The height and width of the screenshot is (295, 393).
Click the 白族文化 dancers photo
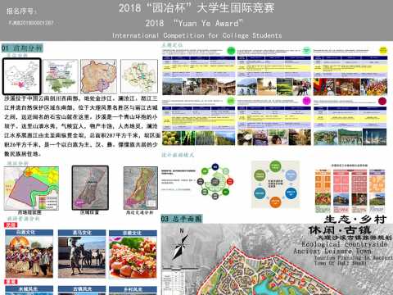pyautogui.click(x=29, y=256)
